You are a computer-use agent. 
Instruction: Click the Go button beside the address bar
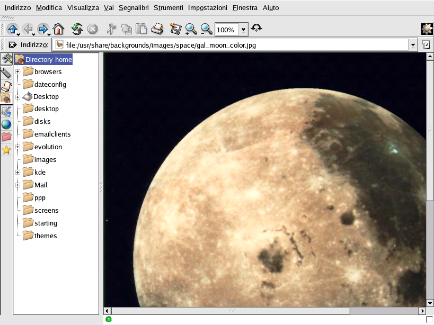coord(426,45)
